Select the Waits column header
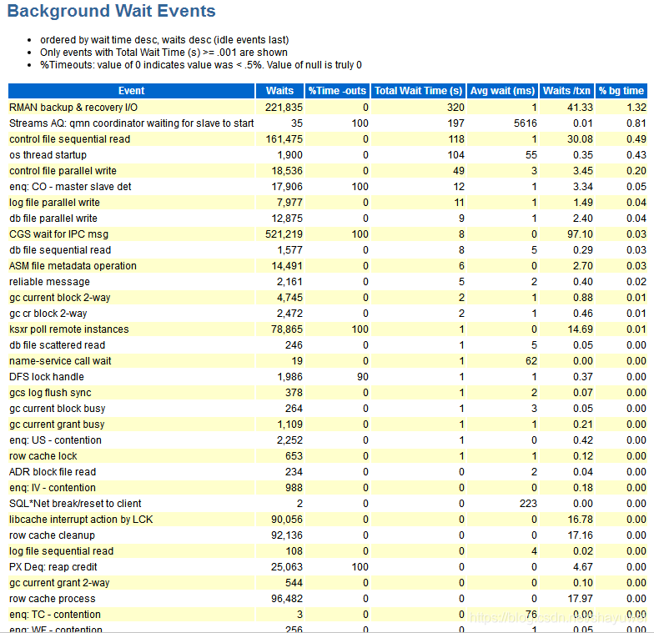 tap(280, 90)
